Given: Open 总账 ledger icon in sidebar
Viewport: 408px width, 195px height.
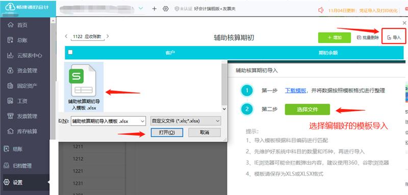Looking at the screenshot, I should (x=10, y=40).
